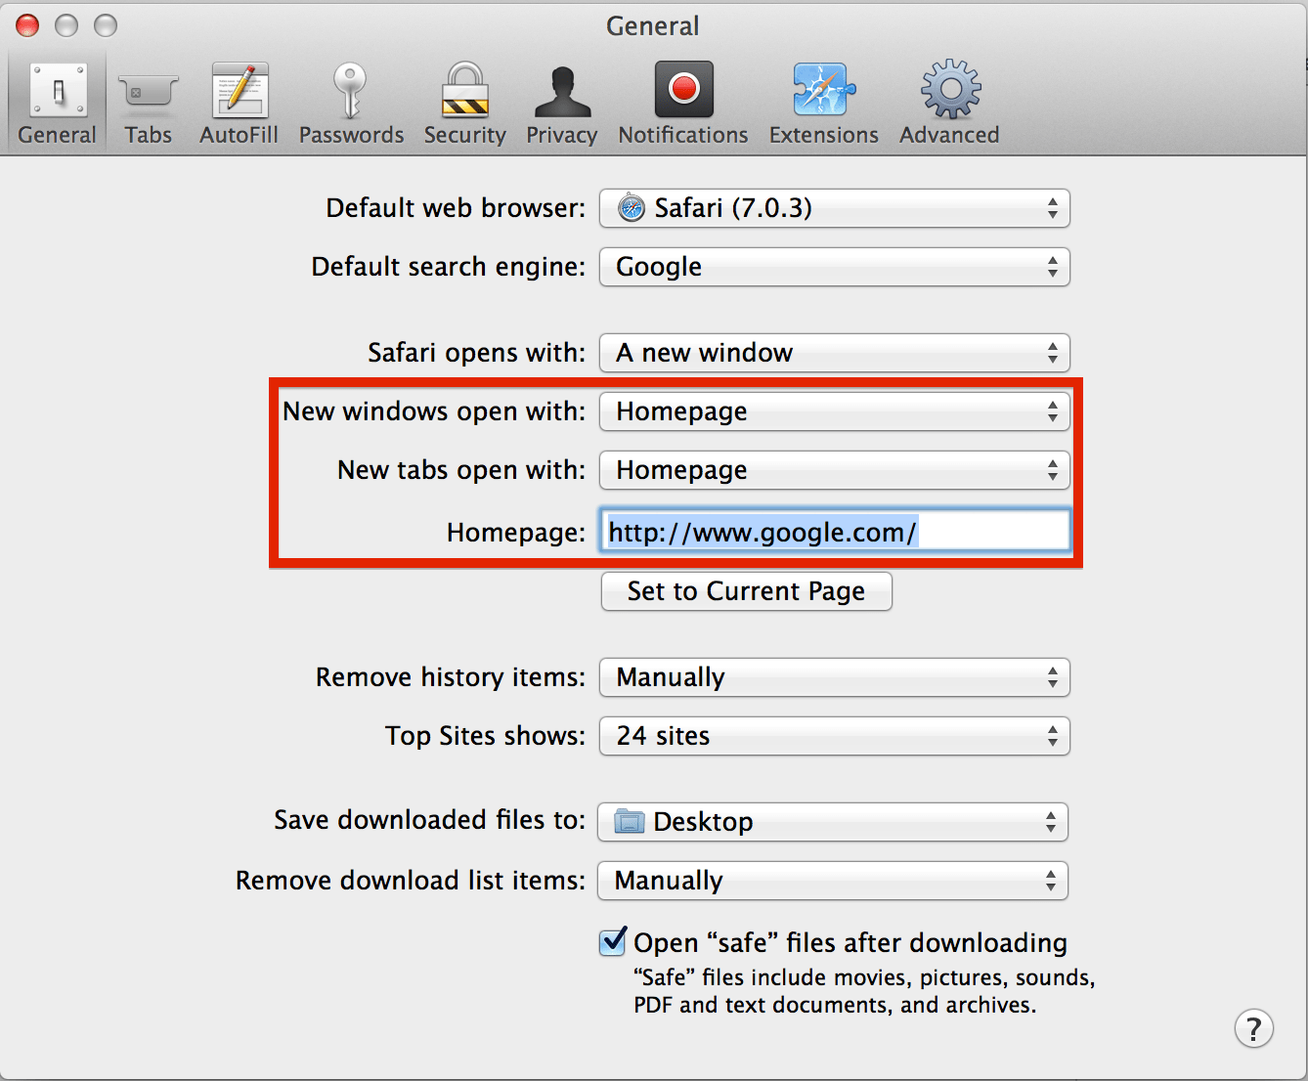Click the help question mark button
Image resolution: width=1308 pixels, height=1081 pixels.
[x=1253, y=1028]
